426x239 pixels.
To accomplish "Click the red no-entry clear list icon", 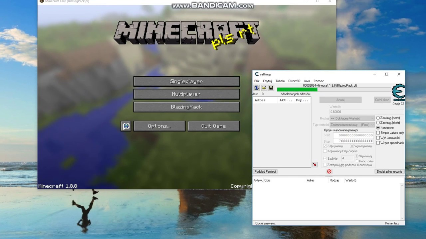I will 329,172.
